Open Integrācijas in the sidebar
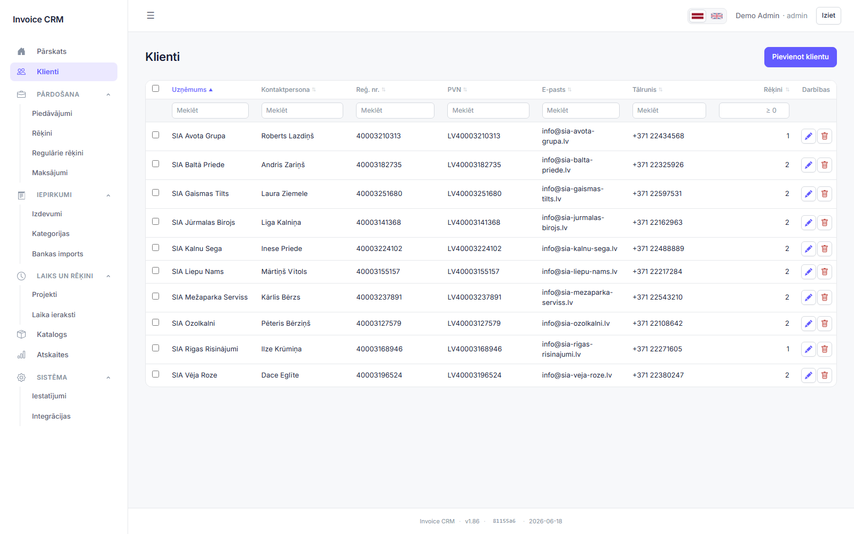The height and width of the screenshot is (534, 854). (51, 417)
